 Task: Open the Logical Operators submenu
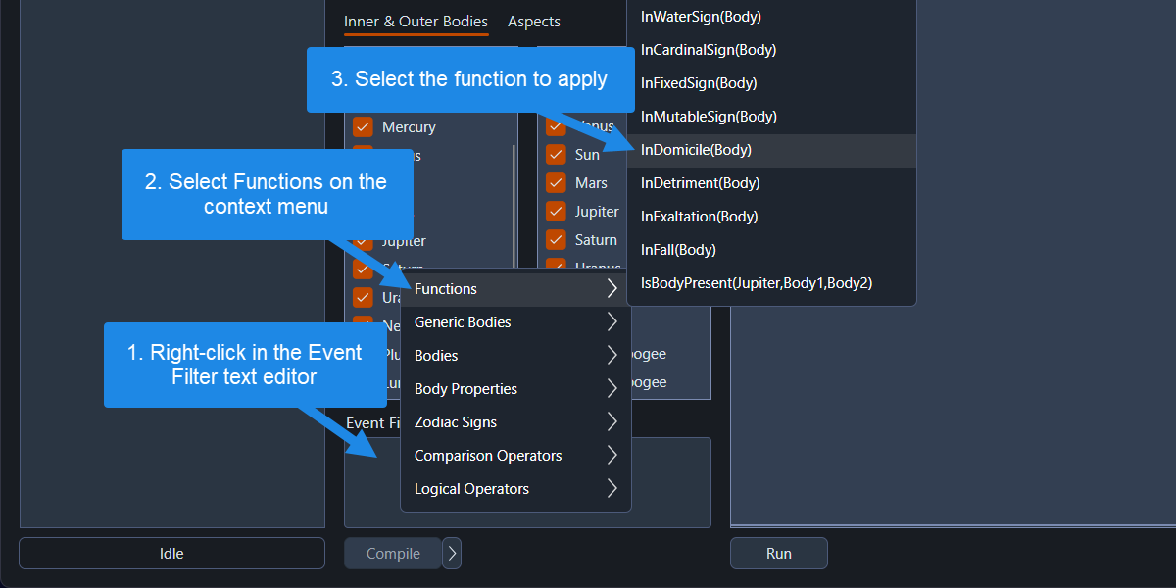471,488
